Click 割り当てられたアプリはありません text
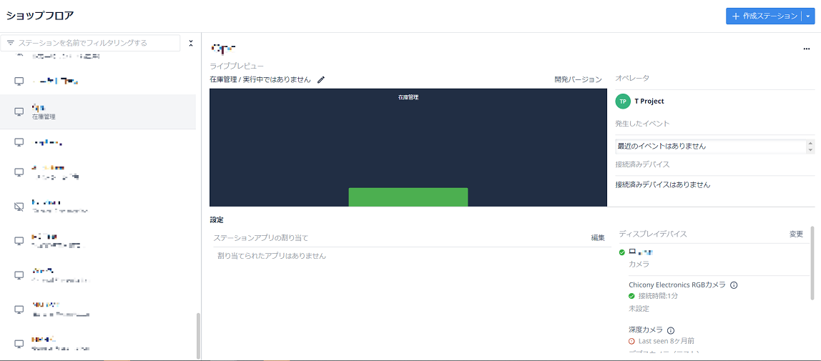The width and height of the screenshot is (821, 361). [272, 256]
